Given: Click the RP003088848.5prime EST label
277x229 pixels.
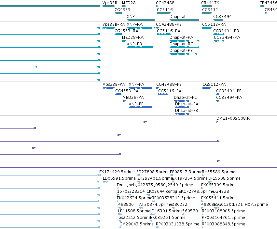Looking at the screenshot, I should click(x=223, y=224).
